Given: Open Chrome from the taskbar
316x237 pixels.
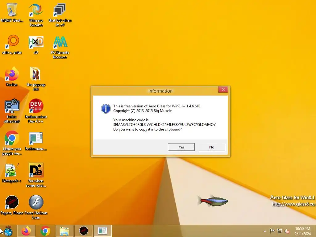Looking at the screenshot, I should click(x=45, y=231).
